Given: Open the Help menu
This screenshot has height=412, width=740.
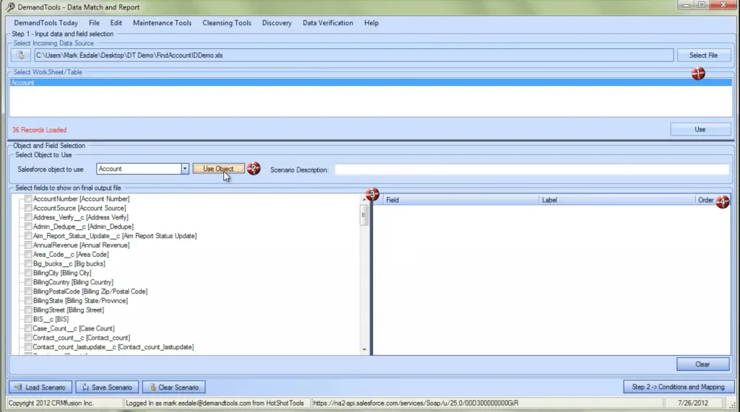Looking at the screenshot, I should tap(371, 22).
